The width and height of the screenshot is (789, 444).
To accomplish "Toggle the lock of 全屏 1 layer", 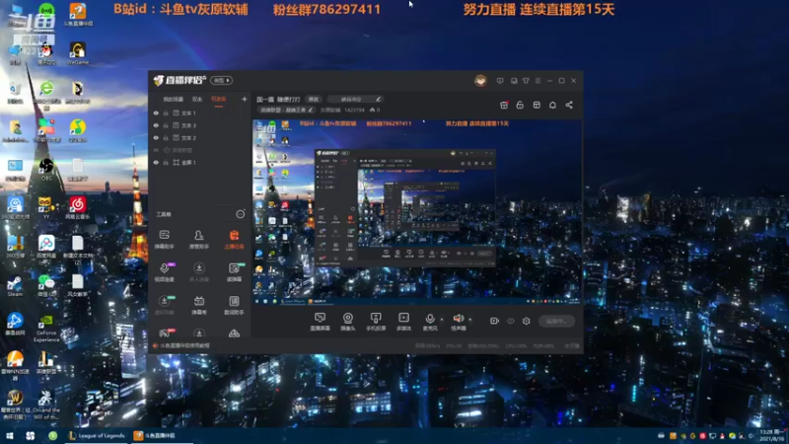I will (166, 163).
